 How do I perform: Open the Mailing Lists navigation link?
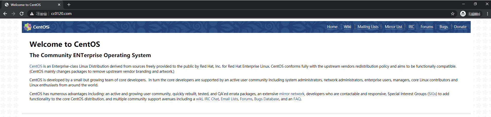[x=368, y=27]
